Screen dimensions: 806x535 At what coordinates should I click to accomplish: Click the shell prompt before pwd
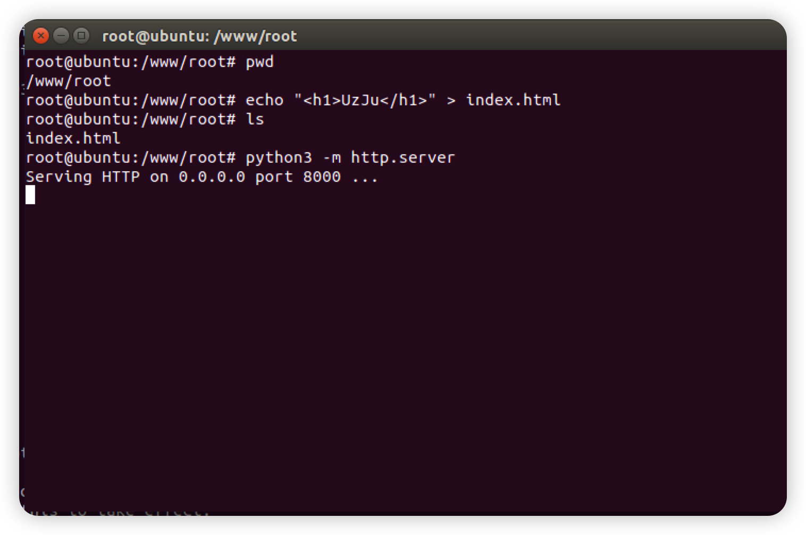[130, 62]
